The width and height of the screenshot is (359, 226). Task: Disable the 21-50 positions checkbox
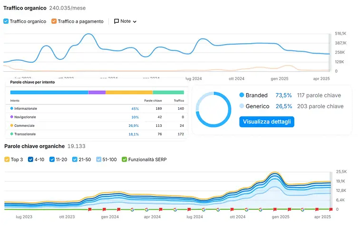pos(75,160)
